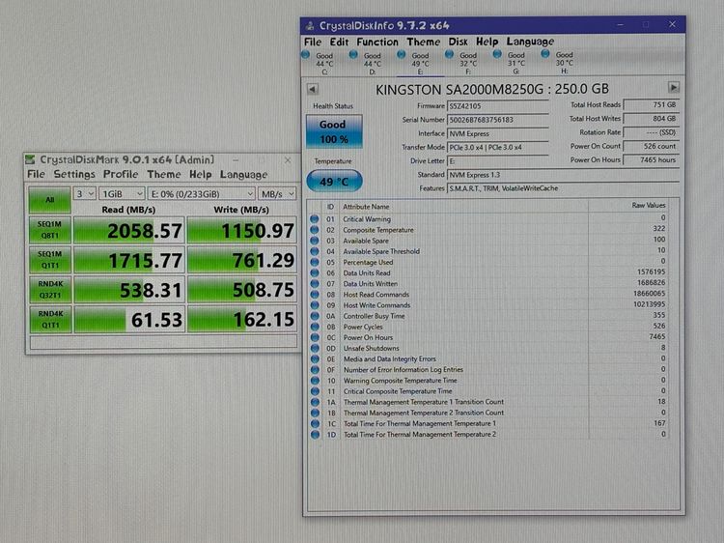Open the Help menu in CrystalDiskInfo
The image size is (724, 543).
pyautogui.click(x=487, y=43)
